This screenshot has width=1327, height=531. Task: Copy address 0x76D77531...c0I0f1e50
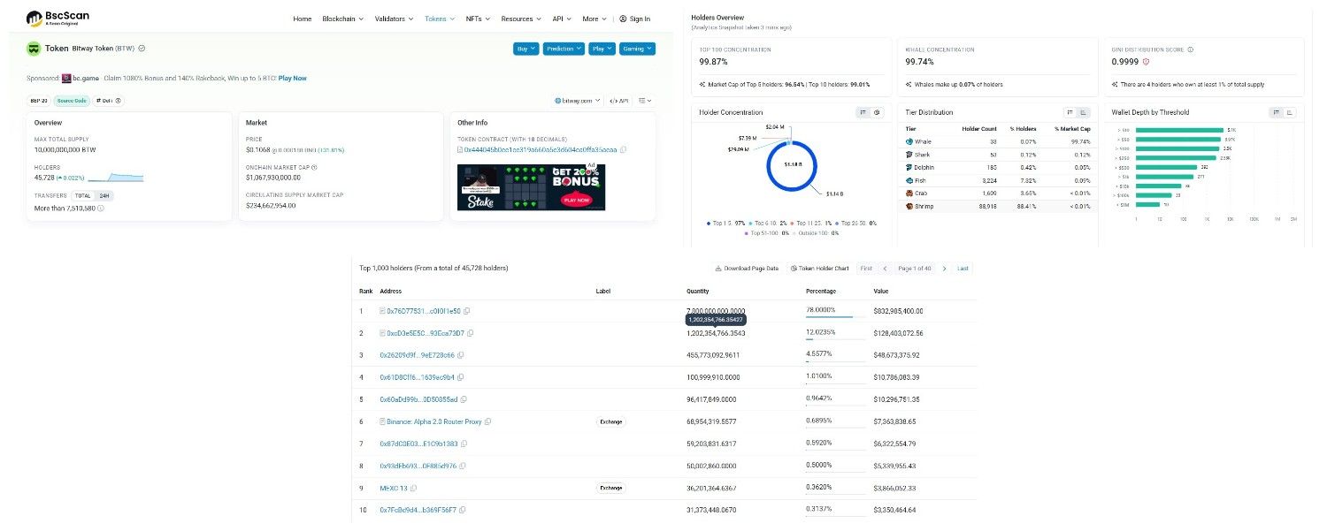466,311
